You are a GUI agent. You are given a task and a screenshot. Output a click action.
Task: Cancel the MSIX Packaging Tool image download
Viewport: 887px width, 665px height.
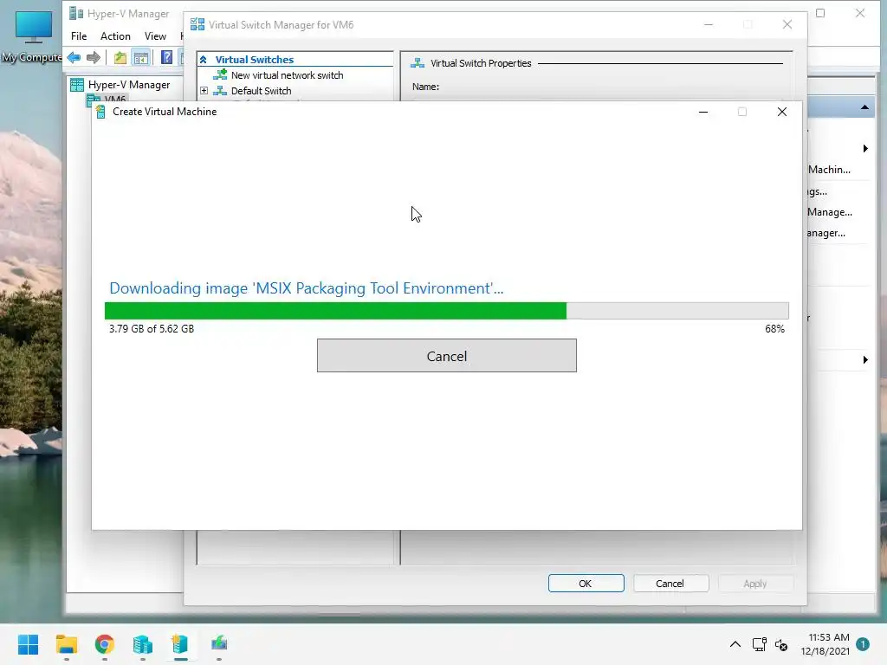(x=446, y=356)
